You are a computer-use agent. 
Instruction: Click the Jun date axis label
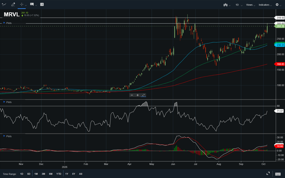pos(173,164)
